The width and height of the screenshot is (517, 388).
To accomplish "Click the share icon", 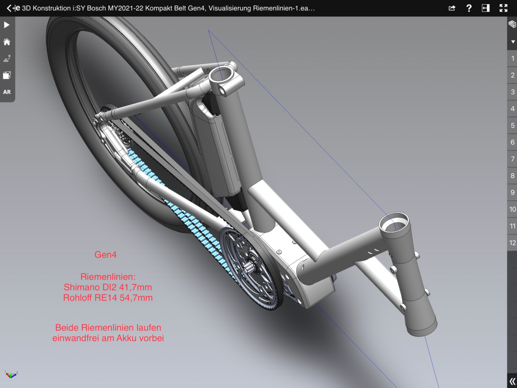I will point(452,8).
